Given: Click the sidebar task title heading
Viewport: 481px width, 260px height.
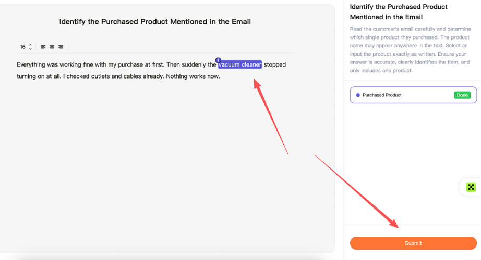Looking at the screenshot, I should 399,12.
